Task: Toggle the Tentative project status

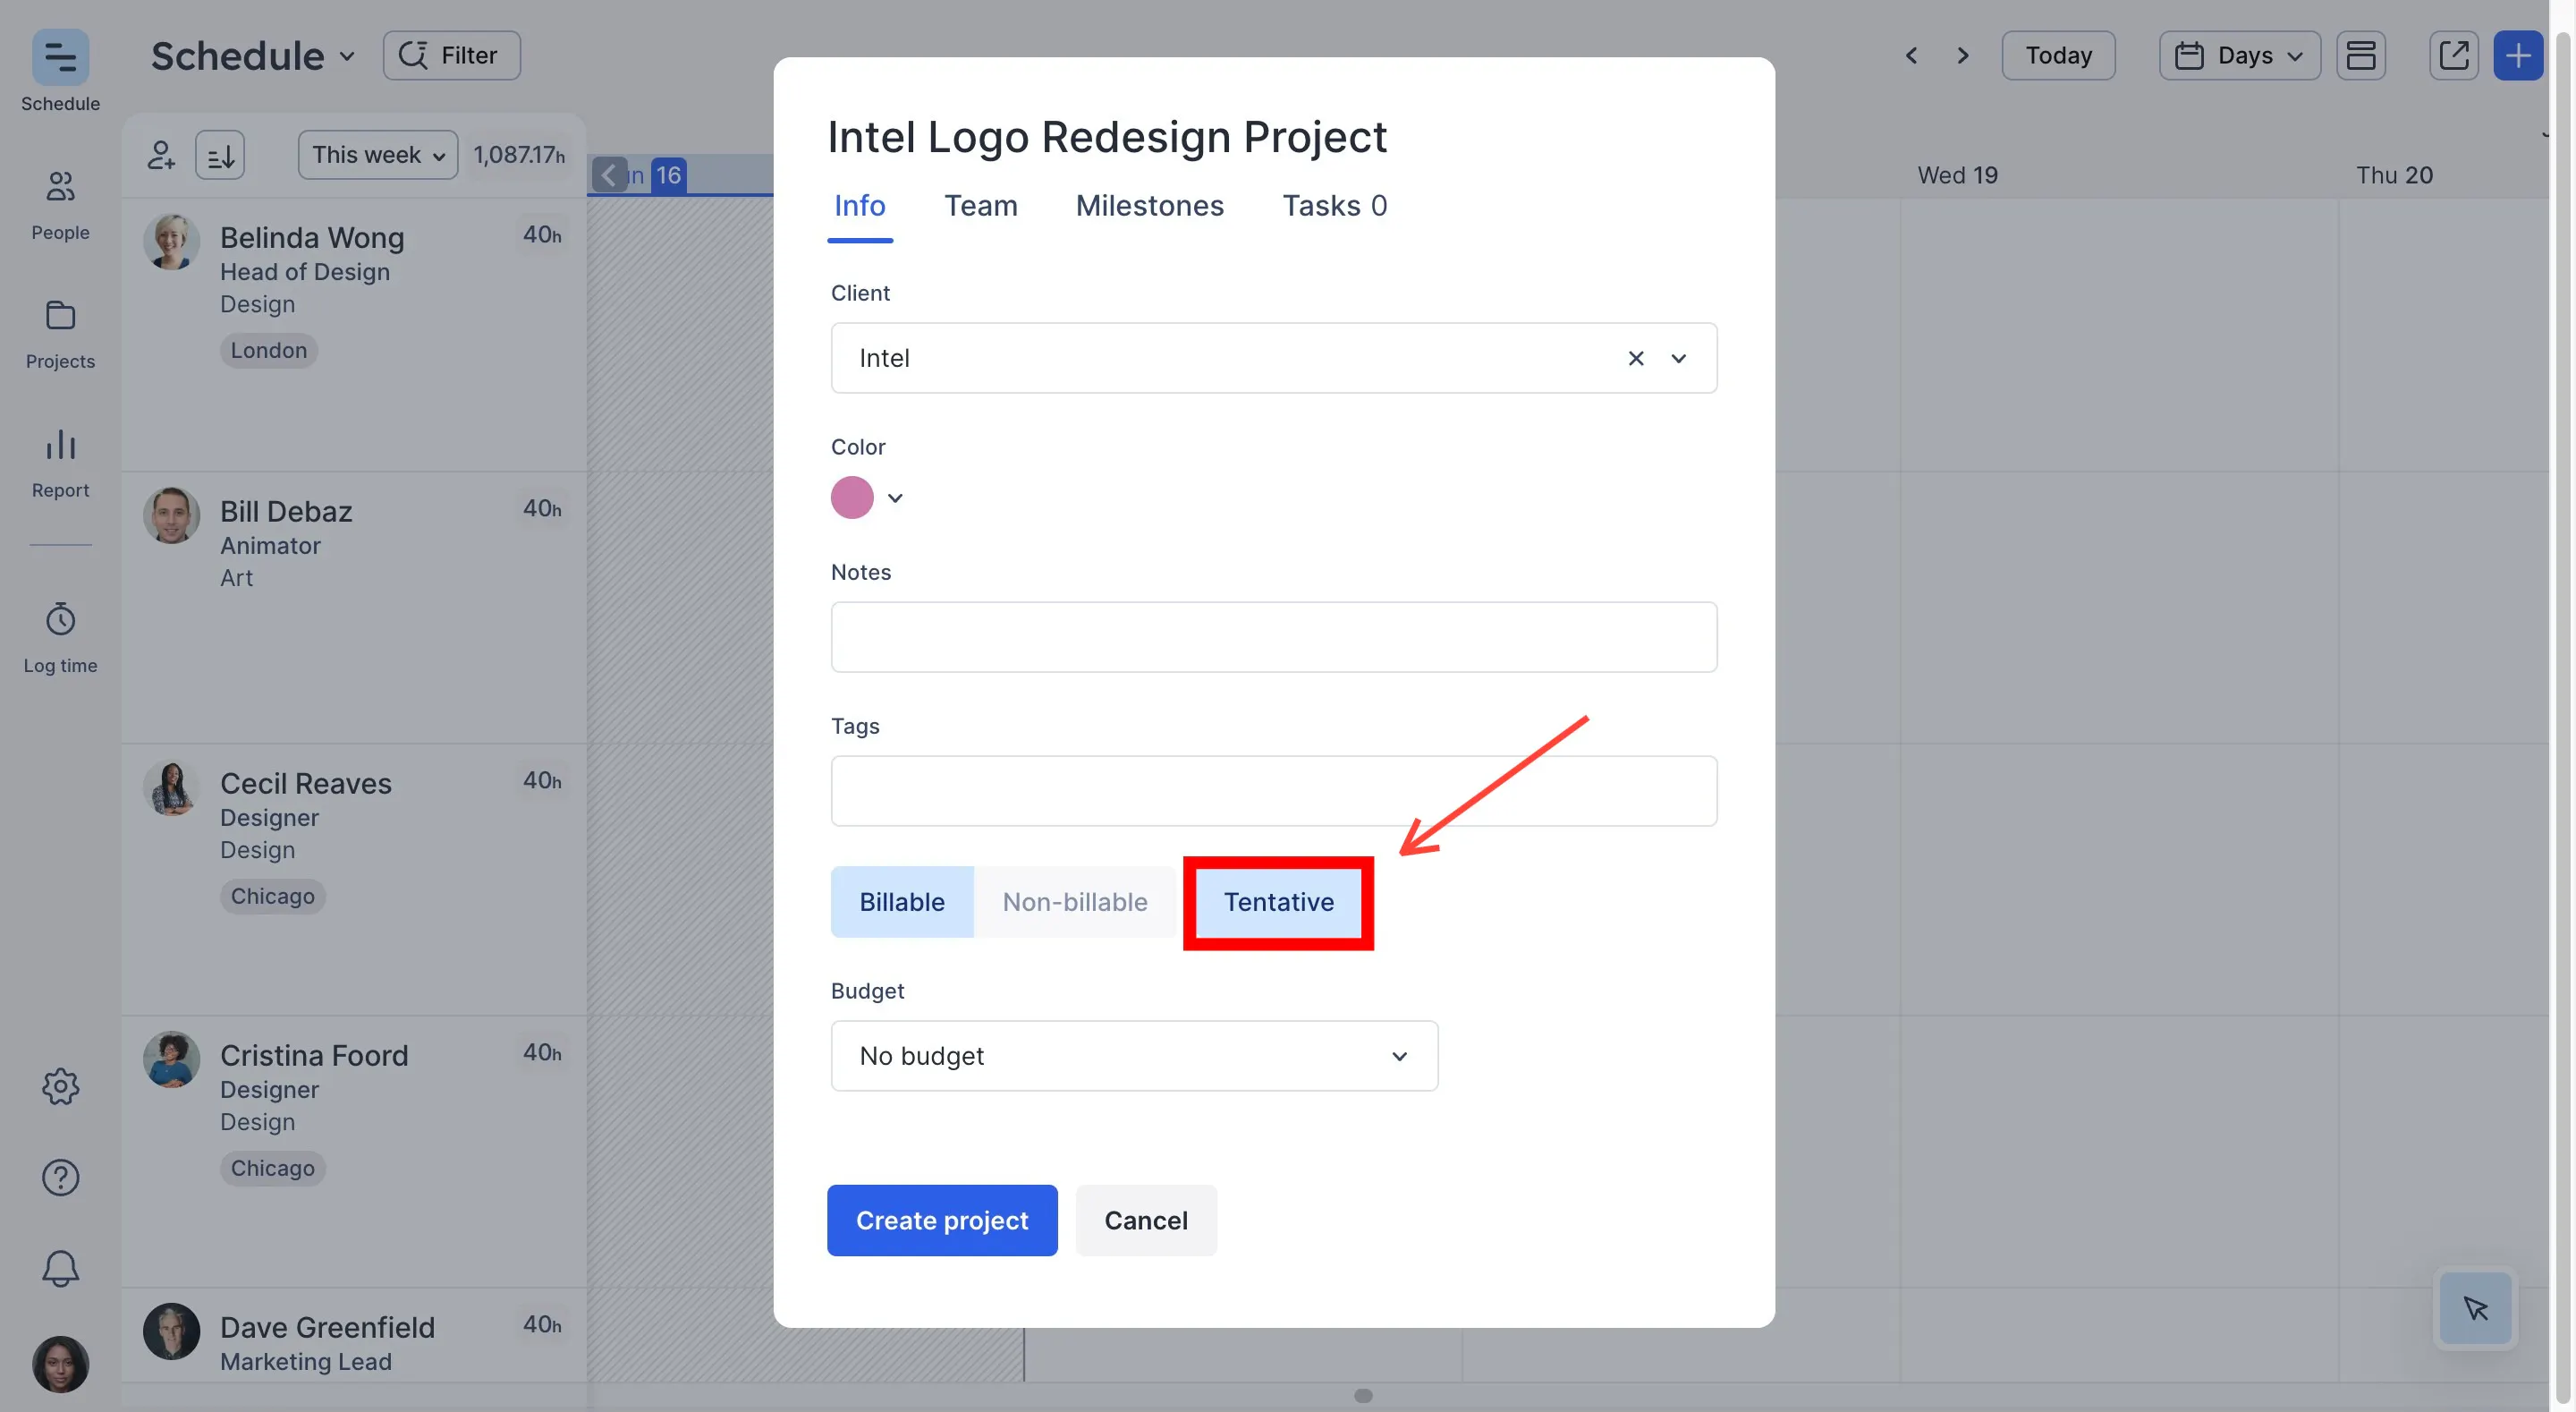Action: point(1279,902)
